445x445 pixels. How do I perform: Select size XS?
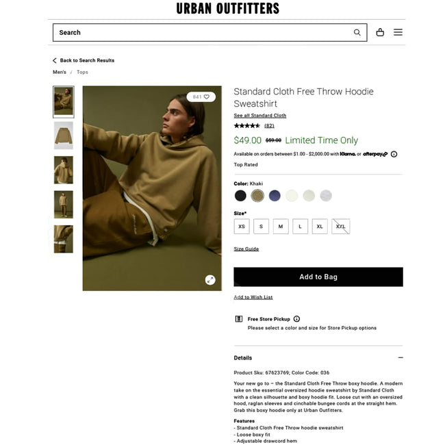242,227
